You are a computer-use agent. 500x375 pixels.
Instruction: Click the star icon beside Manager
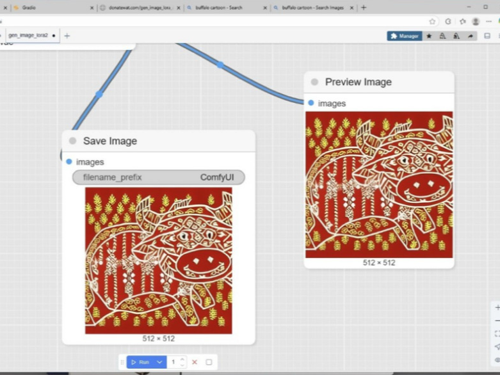(x=429, y=36)
